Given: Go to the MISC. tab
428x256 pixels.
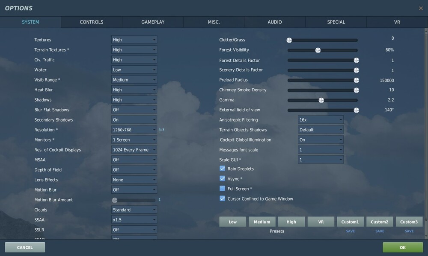Looking at the screenshot, I should pos(214,22).
